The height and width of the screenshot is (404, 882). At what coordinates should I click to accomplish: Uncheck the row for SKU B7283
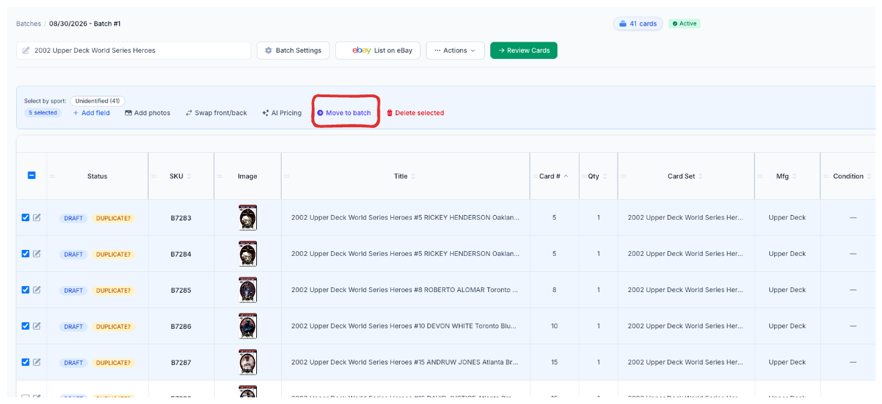25,218
